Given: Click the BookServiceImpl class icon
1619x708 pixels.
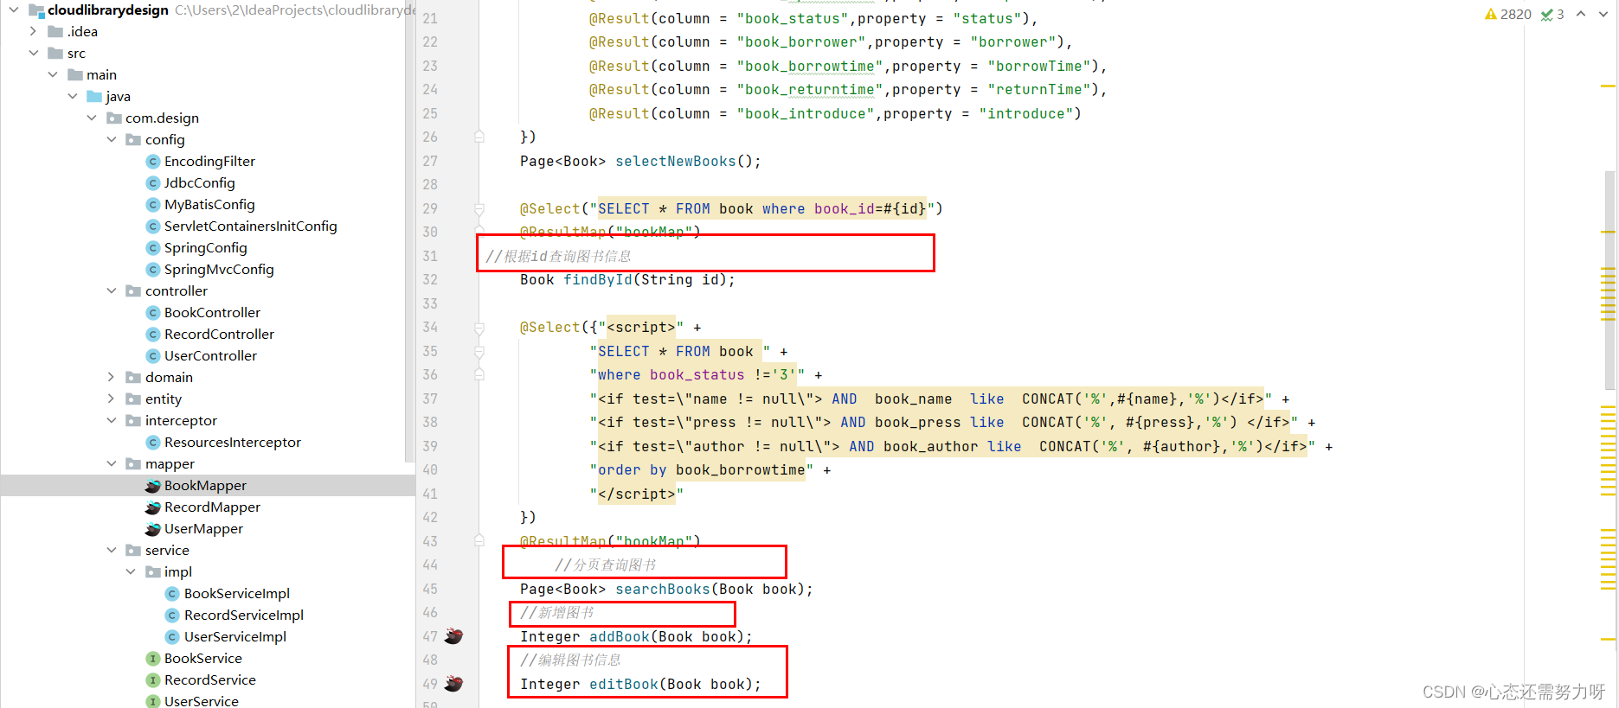Looking at the screenshot, I should point(172,593).
